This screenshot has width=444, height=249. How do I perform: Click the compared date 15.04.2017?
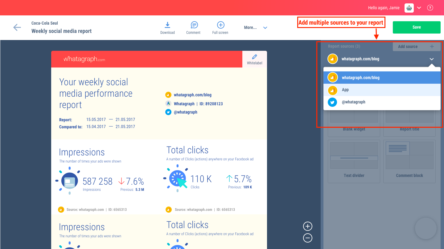[96, 127]
